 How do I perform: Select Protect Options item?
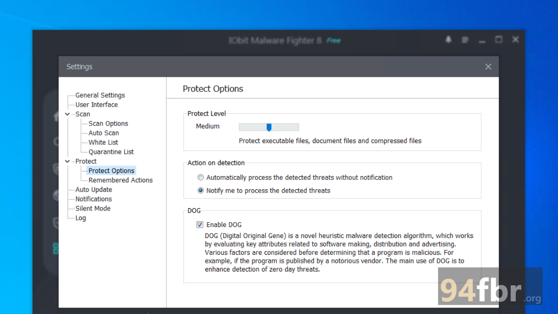point(111,170)
